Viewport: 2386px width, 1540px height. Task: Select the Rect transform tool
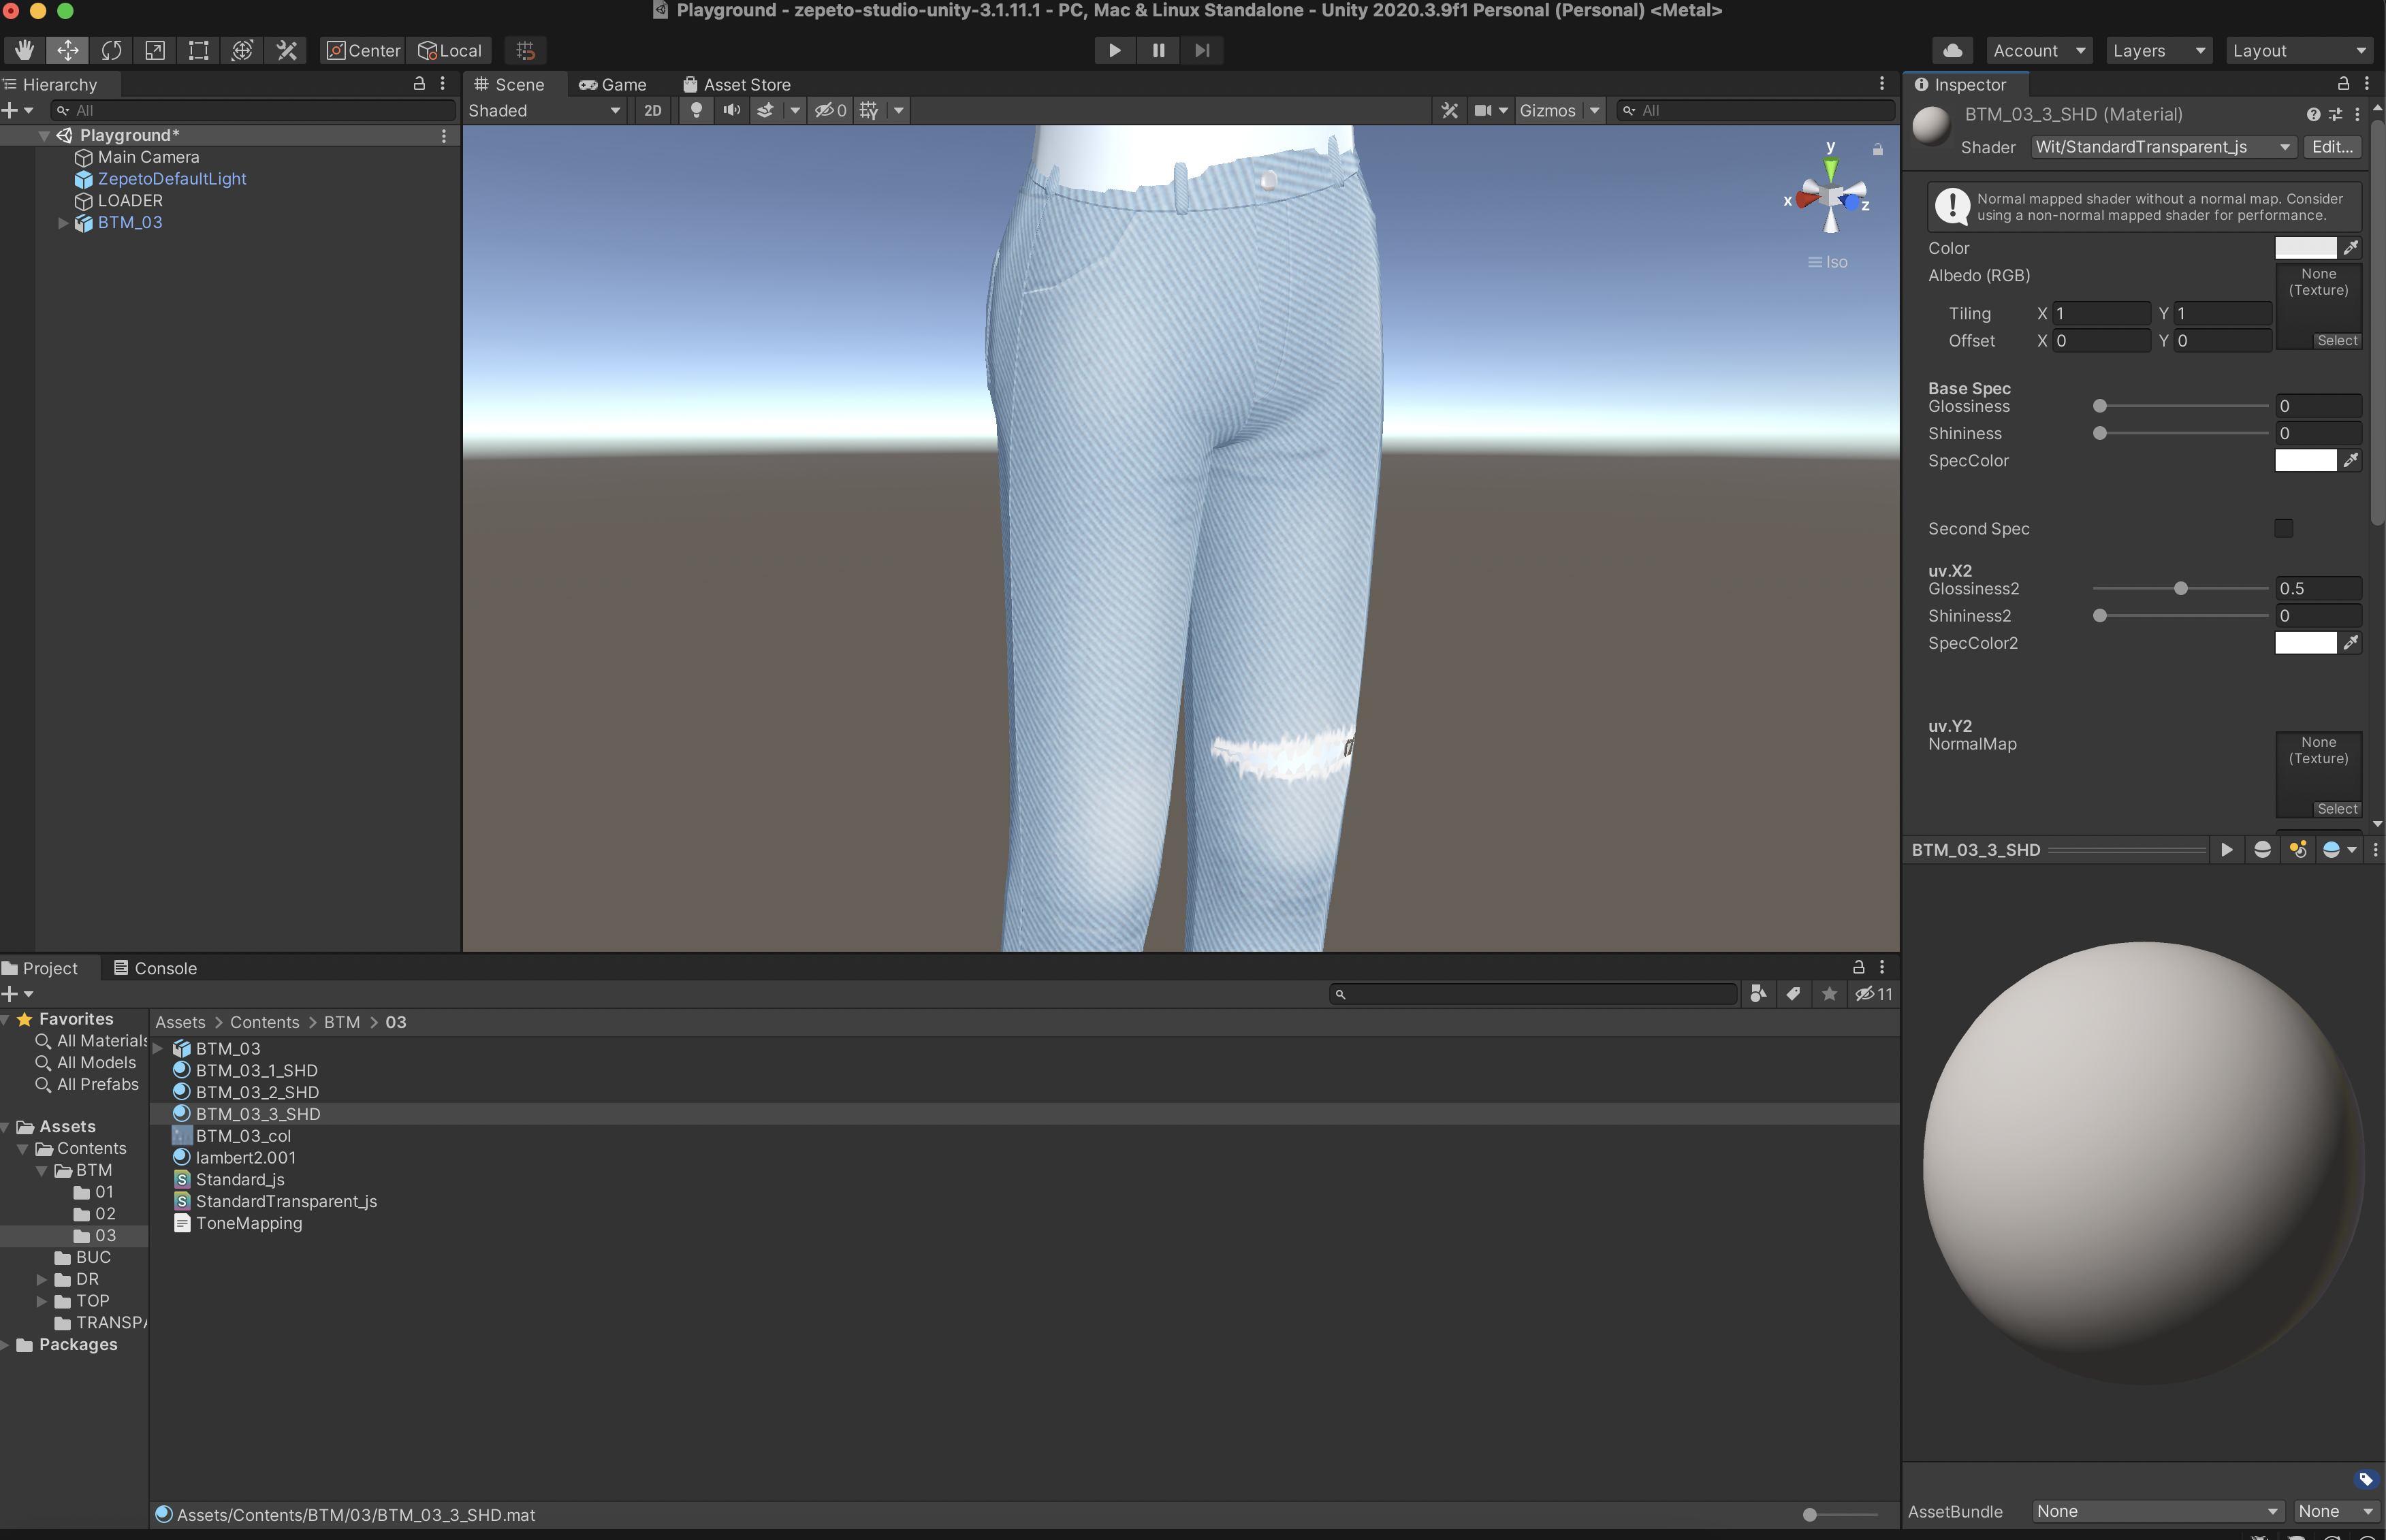pyautogui.click(x=199, y=50)
